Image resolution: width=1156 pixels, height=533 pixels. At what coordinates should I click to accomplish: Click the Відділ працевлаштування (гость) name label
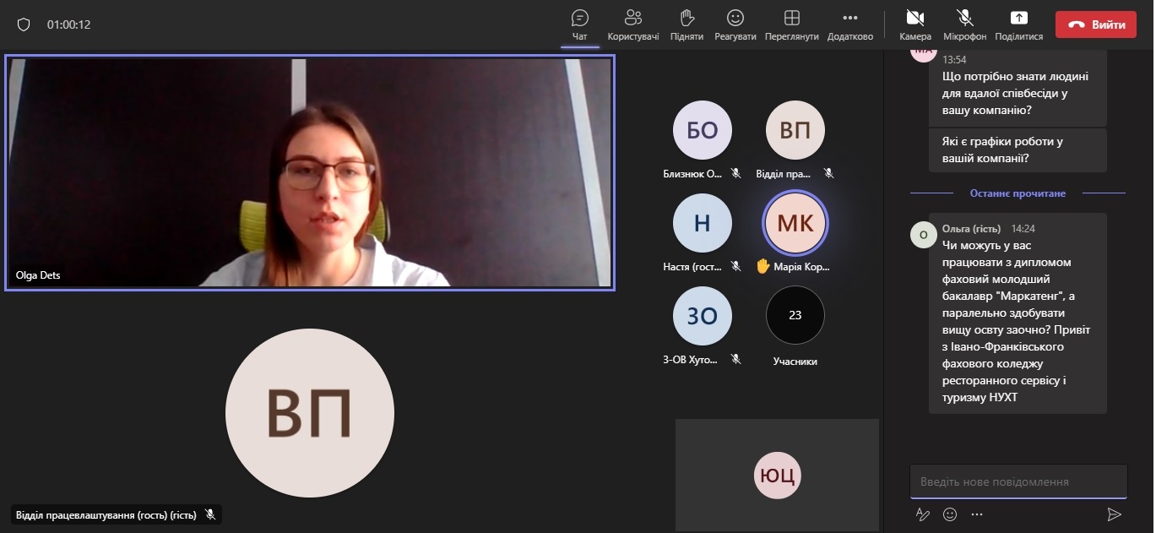click(x=106, y=514)
